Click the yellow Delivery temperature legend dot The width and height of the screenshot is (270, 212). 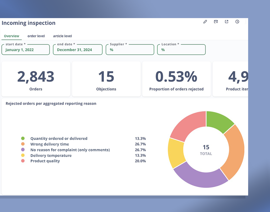23,155
